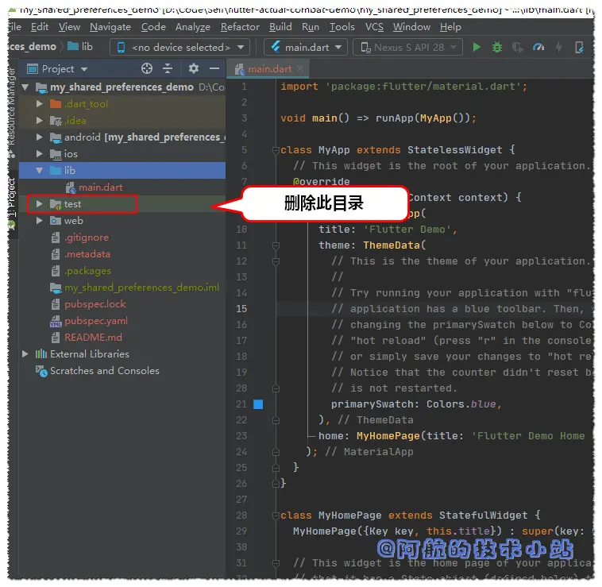
Task: Expand the .dart_tool folder
Action: (39, 103)
